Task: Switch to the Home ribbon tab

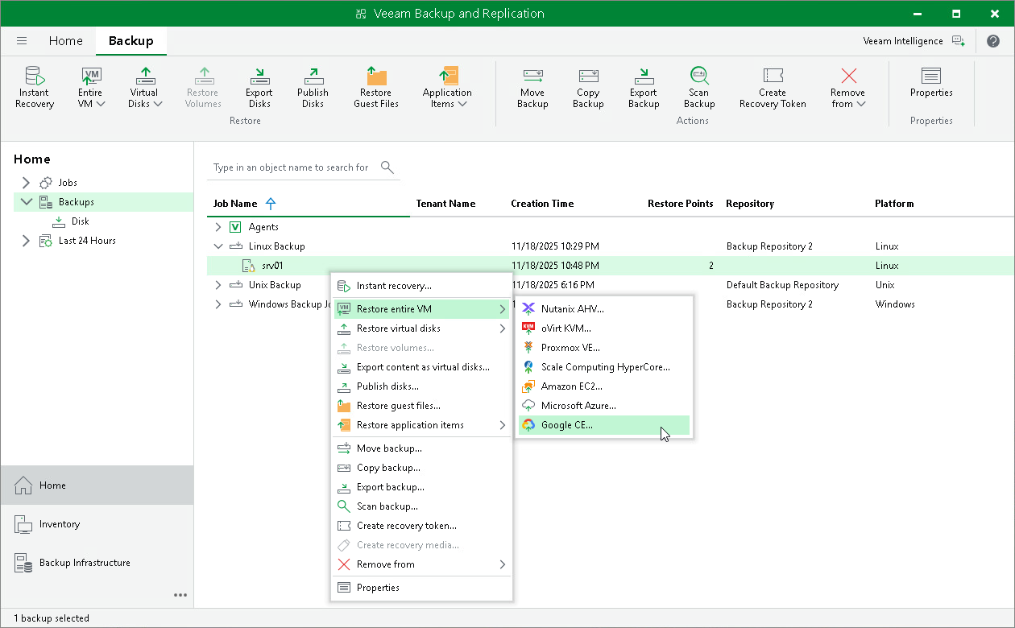Action: 65,41
